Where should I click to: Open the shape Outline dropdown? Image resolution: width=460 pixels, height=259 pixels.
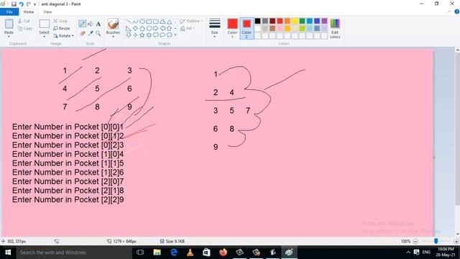click(x=191, y=21)
